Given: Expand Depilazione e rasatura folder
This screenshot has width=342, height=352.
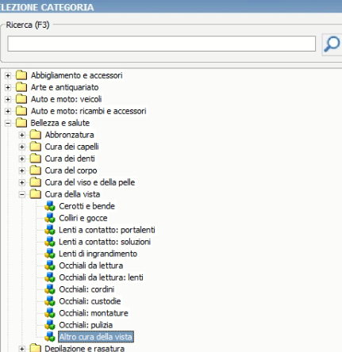Looking at the screenshot, I should tap(22, 349).
